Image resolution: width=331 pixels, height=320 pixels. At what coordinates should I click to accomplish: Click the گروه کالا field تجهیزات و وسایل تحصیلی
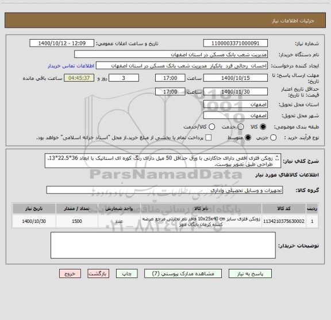164,190
